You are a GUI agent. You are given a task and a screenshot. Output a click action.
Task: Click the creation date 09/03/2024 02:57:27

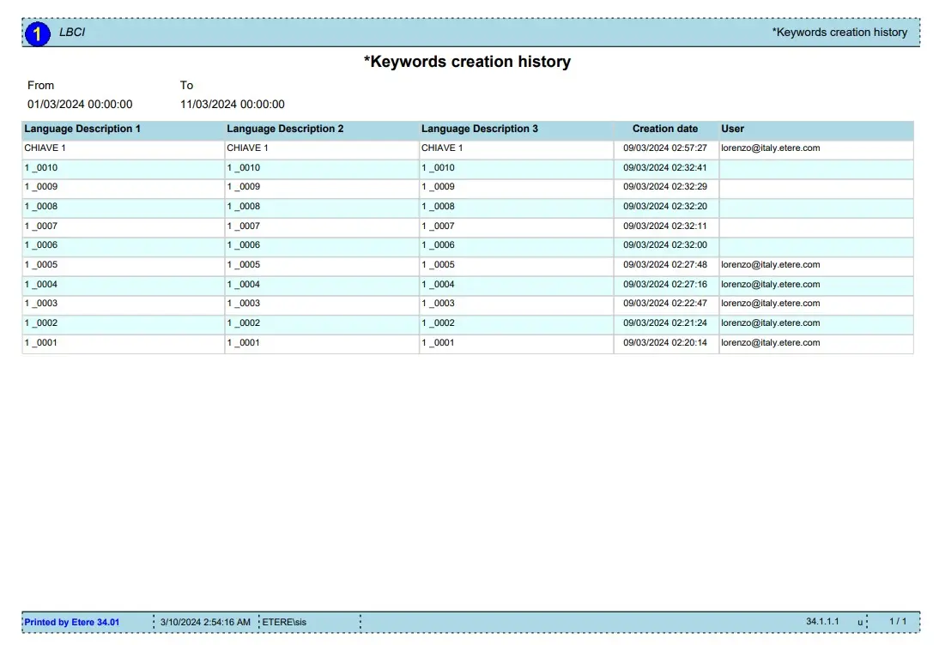(665, 148)
